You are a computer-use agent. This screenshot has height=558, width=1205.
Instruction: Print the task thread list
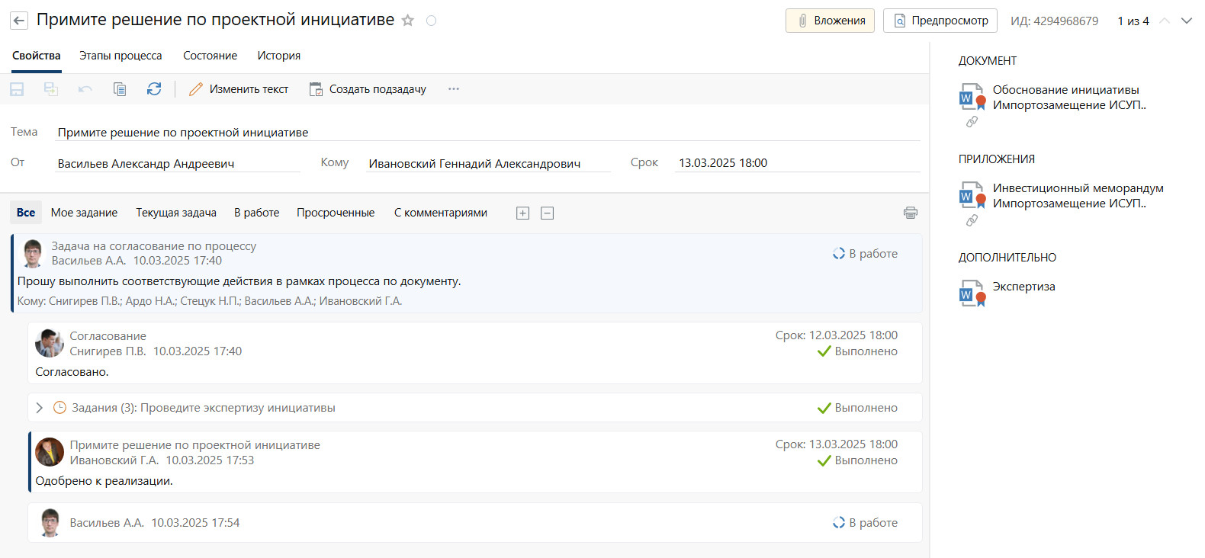[910, 213]
